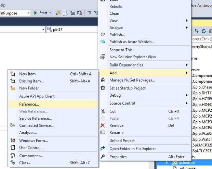The image size is (212, 169).
Task: Open the Start button dropdown arrow
Action: pyautogui.click(x=50, y=13)
